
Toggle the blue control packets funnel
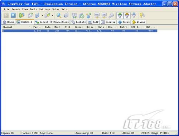pyautogui.click(x=134, y=15)
